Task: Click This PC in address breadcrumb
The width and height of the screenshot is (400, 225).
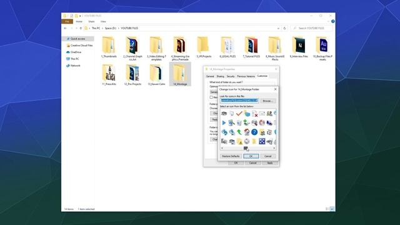Action: point(96,28)
